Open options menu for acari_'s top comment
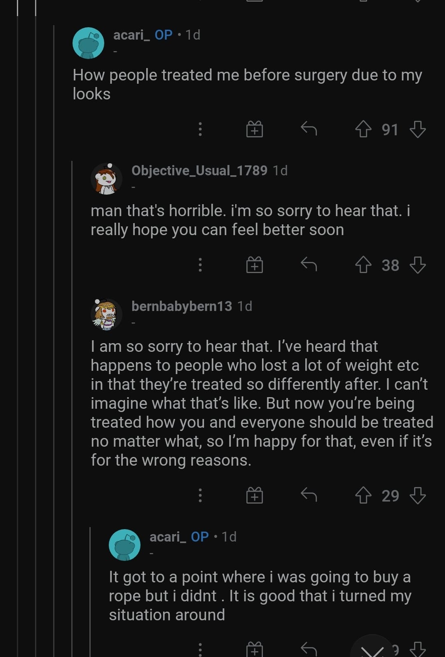The height and width of the screenshot is (657, 445). (200, 129)
